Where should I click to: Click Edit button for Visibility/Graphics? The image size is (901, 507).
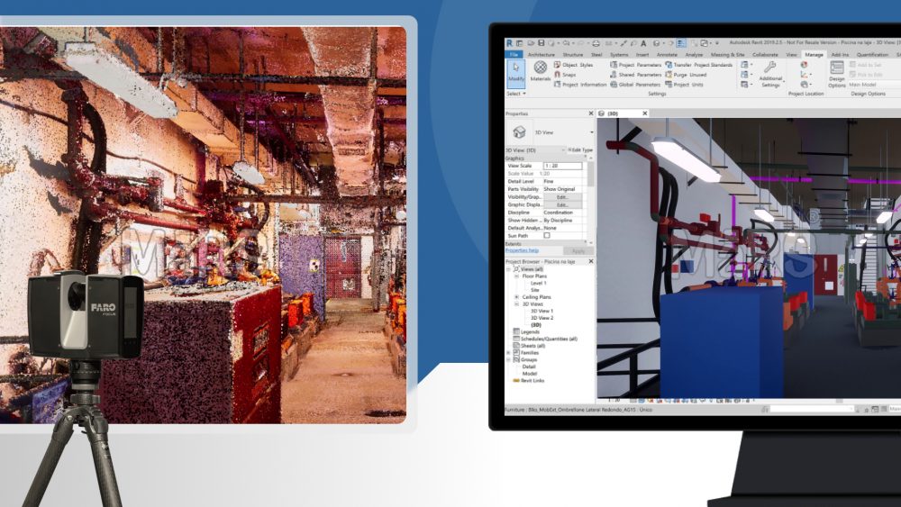pyautogui.click(x=562, y=196)
